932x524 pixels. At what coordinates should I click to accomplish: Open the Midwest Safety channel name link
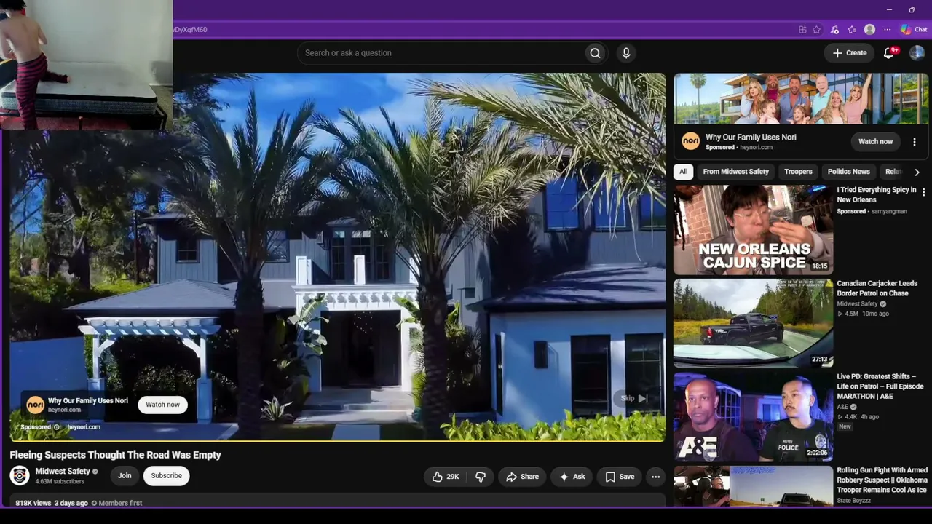(63, 472)
